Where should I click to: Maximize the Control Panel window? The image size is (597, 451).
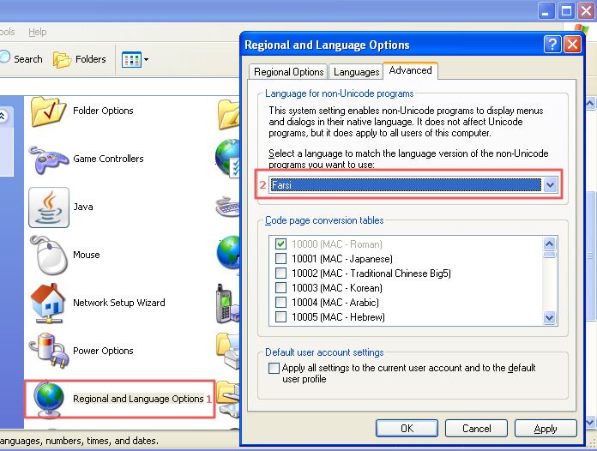(566, 10)
